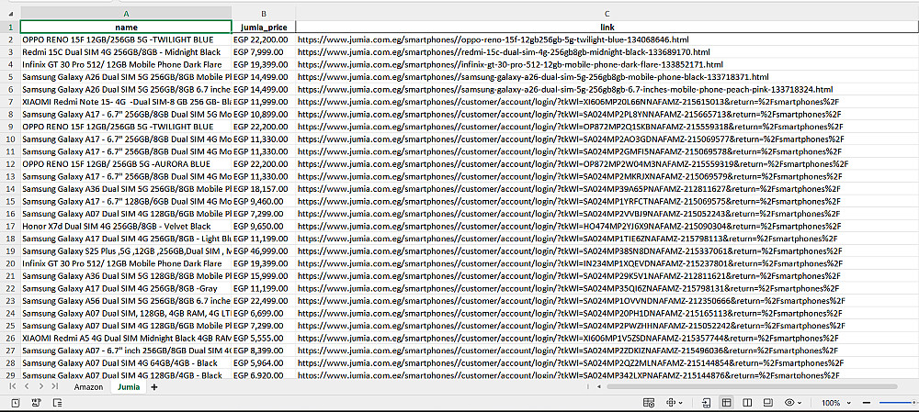Select 'XIAOMI Redmi Note 15- 4G' name cell
Image resolution: width=919 pixels, height=412 pixels.
(x=126, y=101)
